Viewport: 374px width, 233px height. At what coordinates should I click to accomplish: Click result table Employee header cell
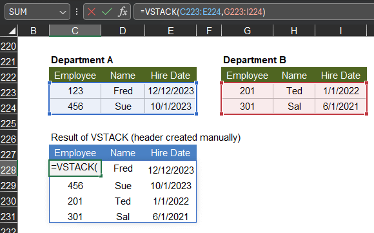75,153
